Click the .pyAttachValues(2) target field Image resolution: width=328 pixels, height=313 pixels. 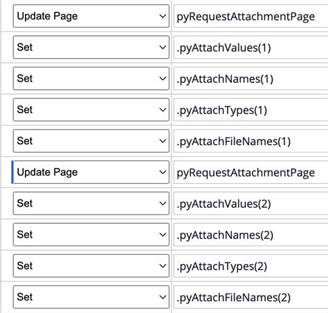[250, 203]
